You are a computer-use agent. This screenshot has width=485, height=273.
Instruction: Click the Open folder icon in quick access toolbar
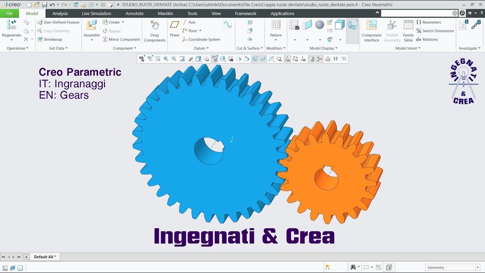(x=37, y=5)
